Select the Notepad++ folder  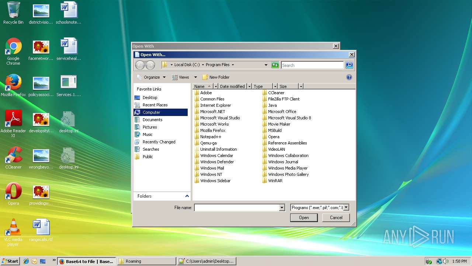pos(208,137)
